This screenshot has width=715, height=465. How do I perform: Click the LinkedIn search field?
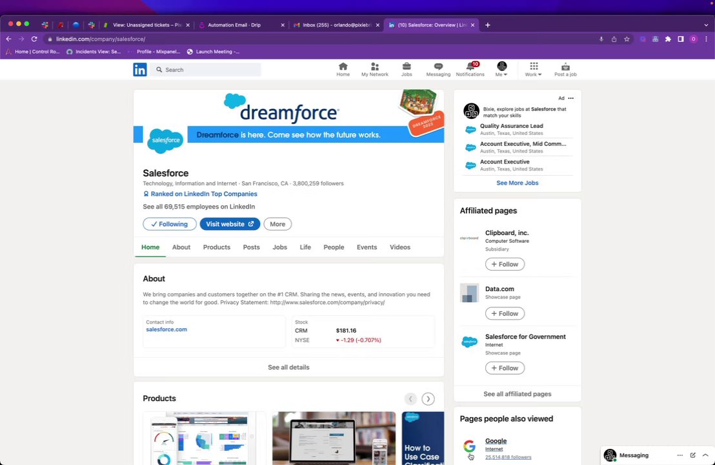(x=206, y=70)
